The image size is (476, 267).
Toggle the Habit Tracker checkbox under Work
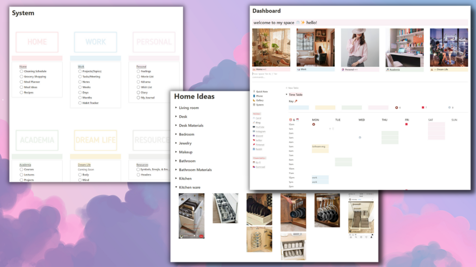pos(80,103)
